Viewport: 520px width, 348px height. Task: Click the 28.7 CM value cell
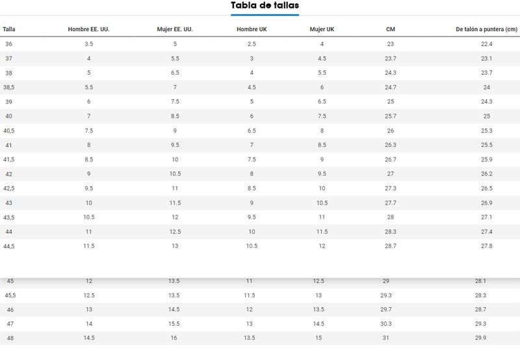coord(391,246)
